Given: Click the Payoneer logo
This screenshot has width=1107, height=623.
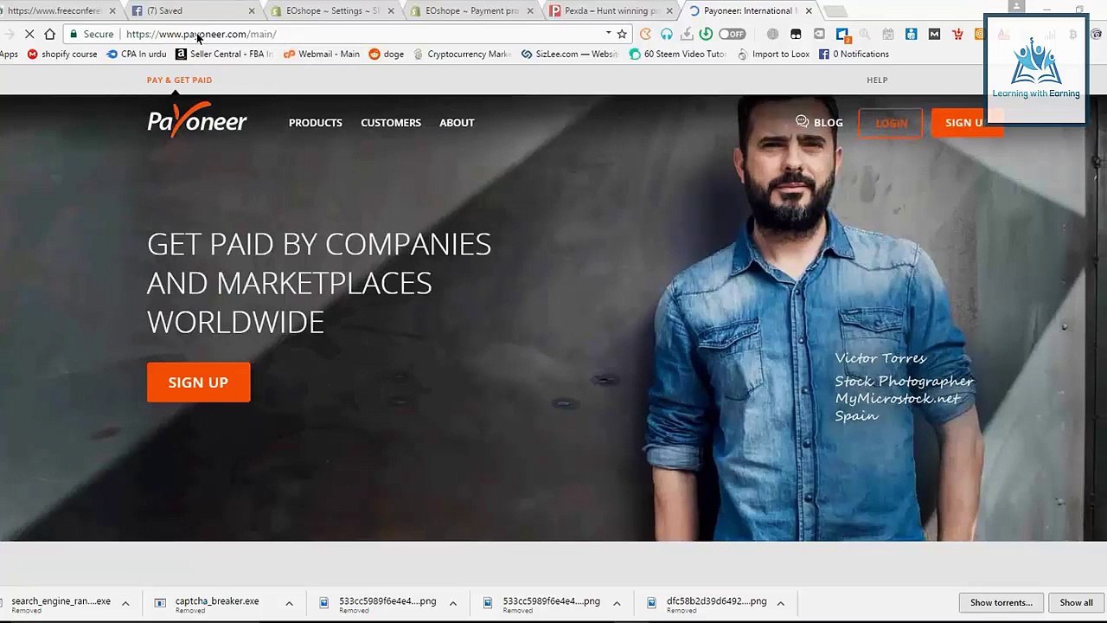Looking at the screenshot, I should (197, 121).
